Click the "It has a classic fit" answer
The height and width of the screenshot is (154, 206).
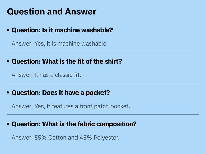pos(46,75)
